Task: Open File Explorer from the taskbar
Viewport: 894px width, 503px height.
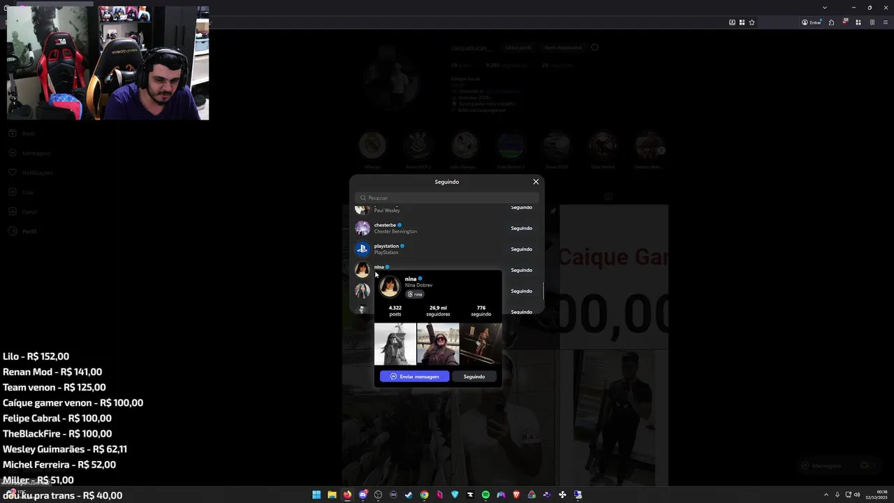Action: (x=332, y=495)
